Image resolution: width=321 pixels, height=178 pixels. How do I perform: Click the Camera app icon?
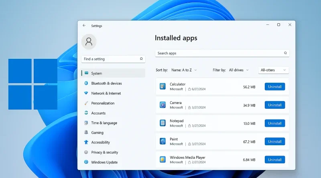click(163, 105)
